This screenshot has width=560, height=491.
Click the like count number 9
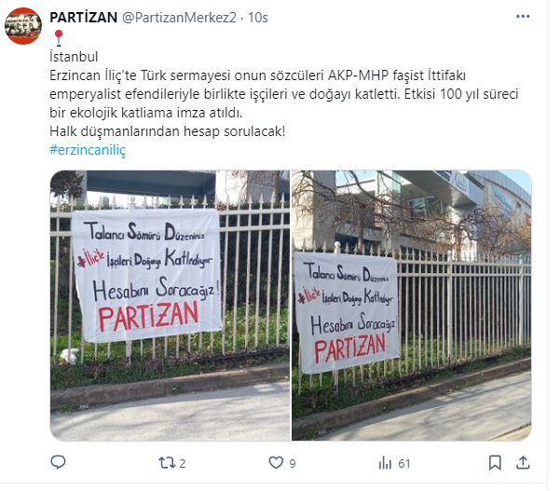pos(293,463)
